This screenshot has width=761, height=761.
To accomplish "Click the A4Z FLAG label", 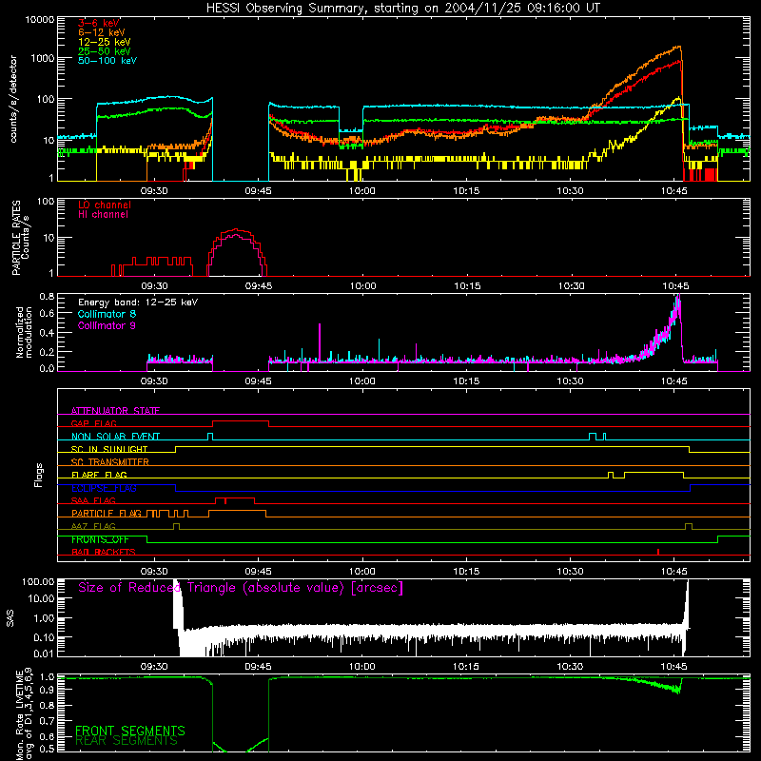I will (x=93, y=526).
